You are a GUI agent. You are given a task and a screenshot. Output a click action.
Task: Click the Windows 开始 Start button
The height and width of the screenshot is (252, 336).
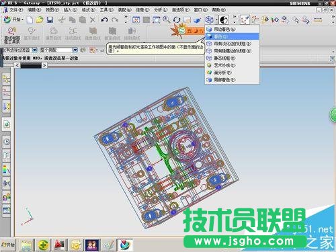8,245
